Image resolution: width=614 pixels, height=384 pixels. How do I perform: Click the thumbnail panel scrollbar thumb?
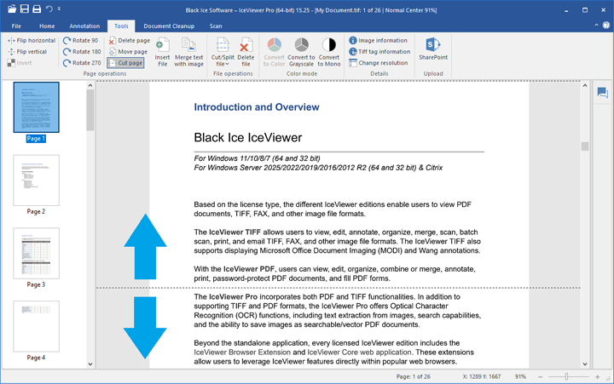(90, 110)
